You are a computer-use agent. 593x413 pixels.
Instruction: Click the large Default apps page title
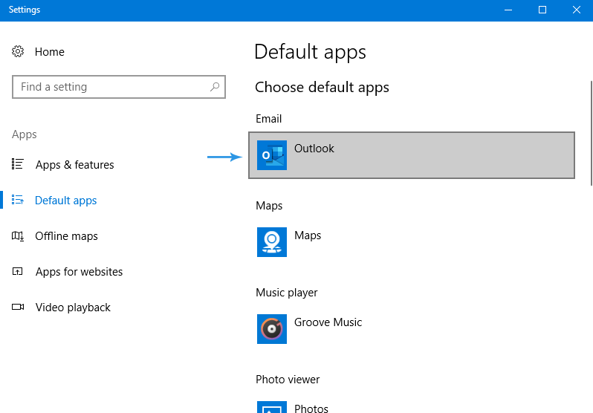point(310,52)
